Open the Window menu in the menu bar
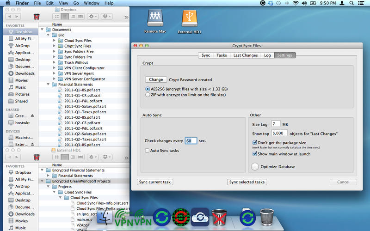This screenshot has height=231, width=370. coord(92,3)
